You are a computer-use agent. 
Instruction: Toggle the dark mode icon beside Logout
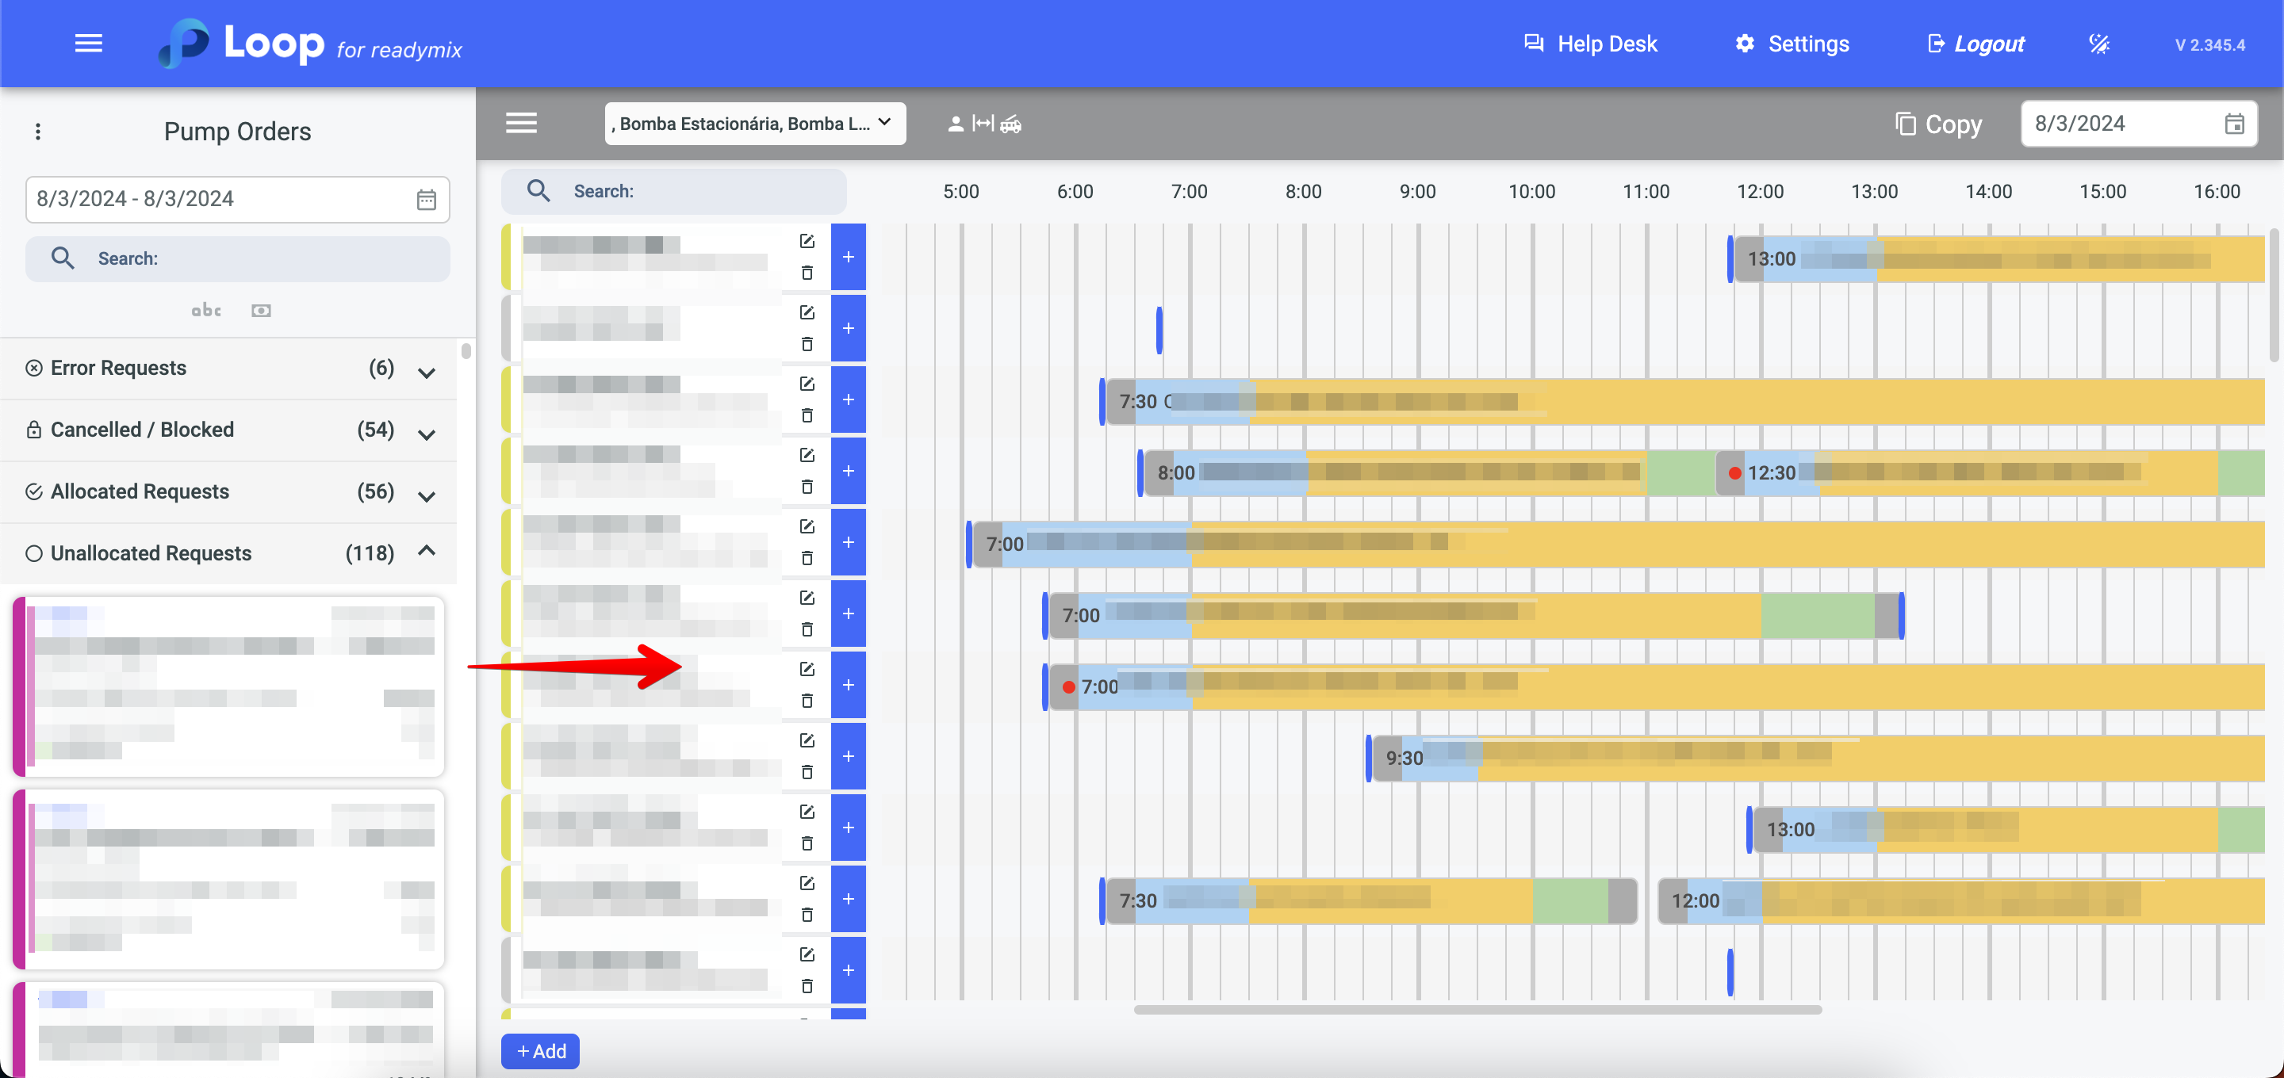[2098, 44]
